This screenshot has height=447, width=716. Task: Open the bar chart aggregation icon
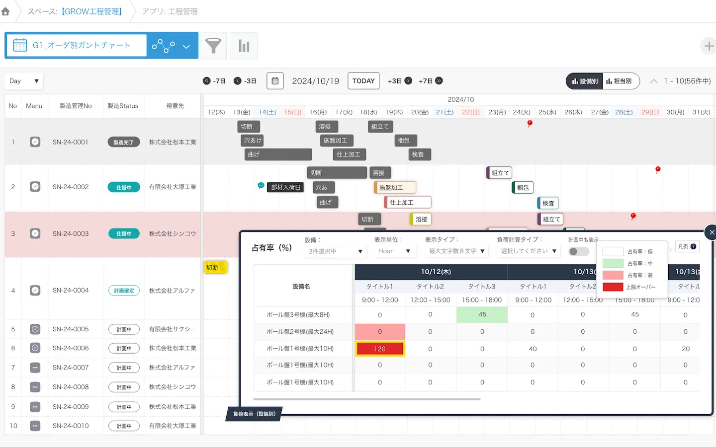pyautogui.click(x=244, y=46)
